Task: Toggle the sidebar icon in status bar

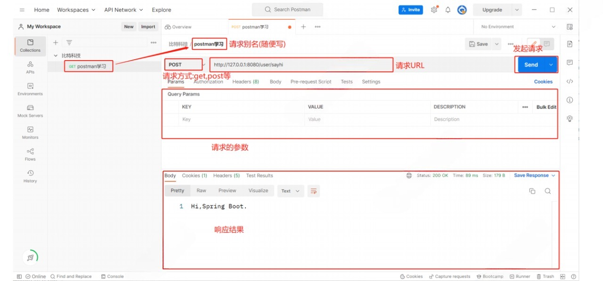Action: coord(19,276)
